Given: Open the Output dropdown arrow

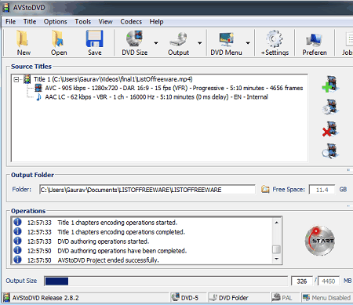Looking at the screenshot, I should click(199, 43).
